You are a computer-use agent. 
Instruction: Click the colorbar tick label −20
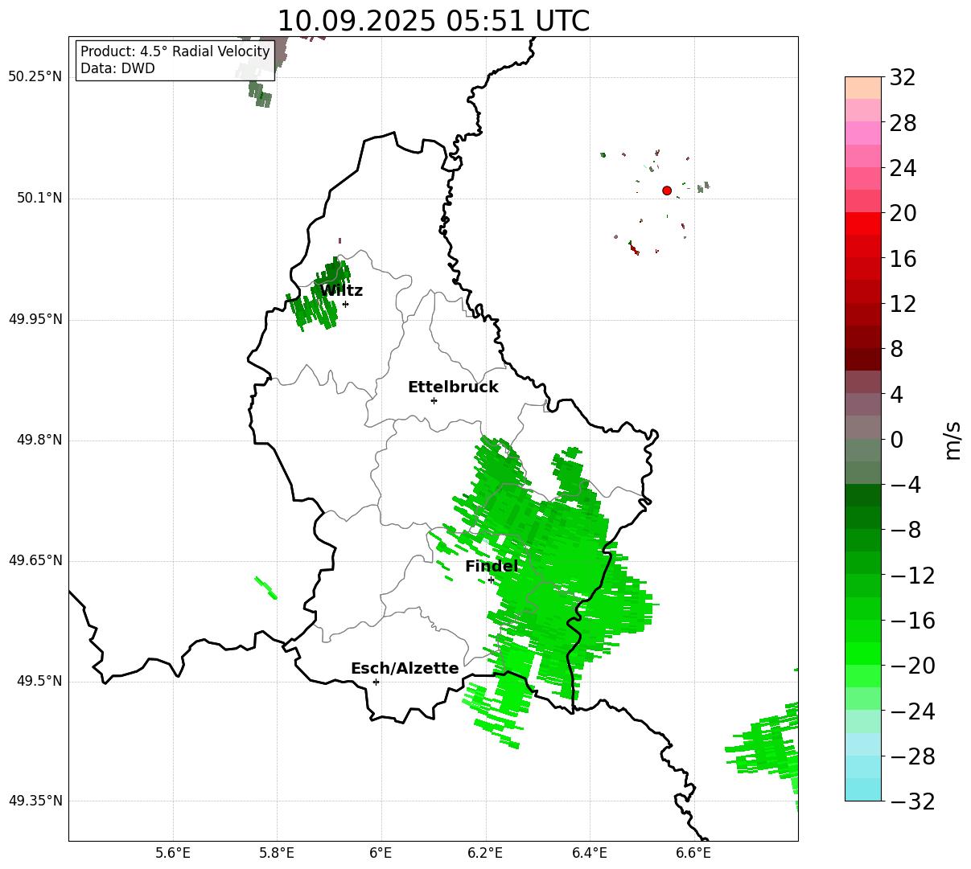[912, 666]
